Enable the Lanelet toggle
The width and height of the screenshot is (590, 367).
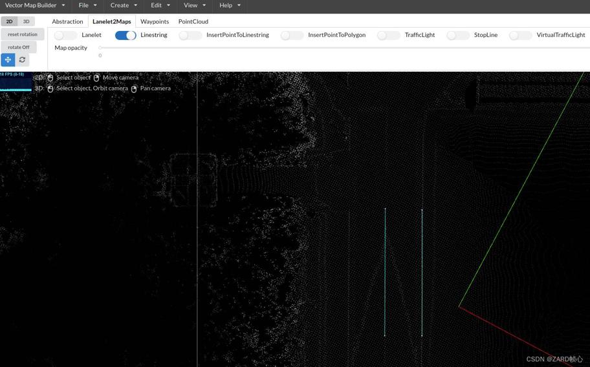click(65, 35)
